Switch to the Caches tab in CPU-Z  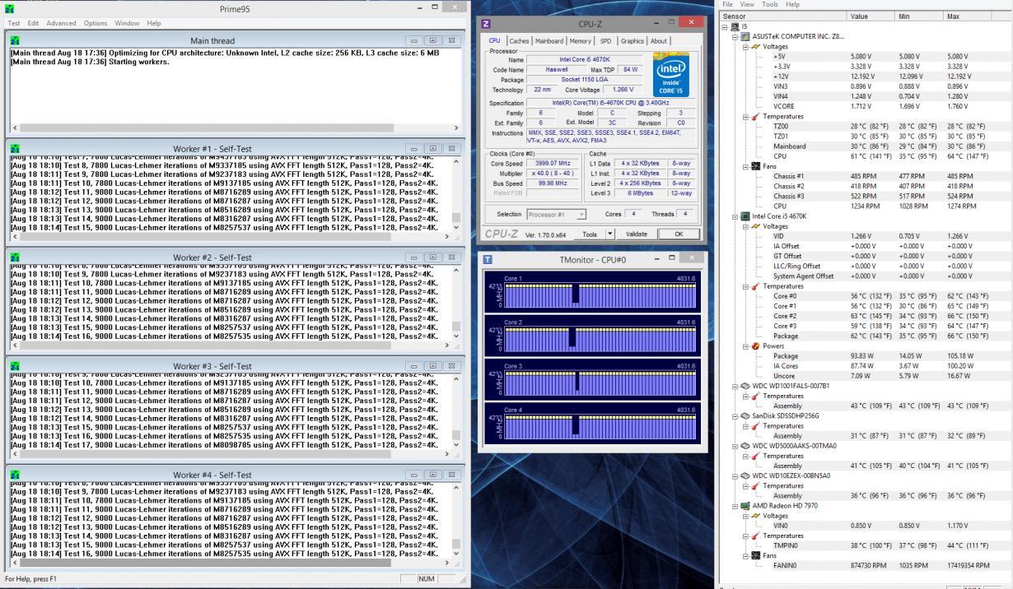[x=519, y=41]
